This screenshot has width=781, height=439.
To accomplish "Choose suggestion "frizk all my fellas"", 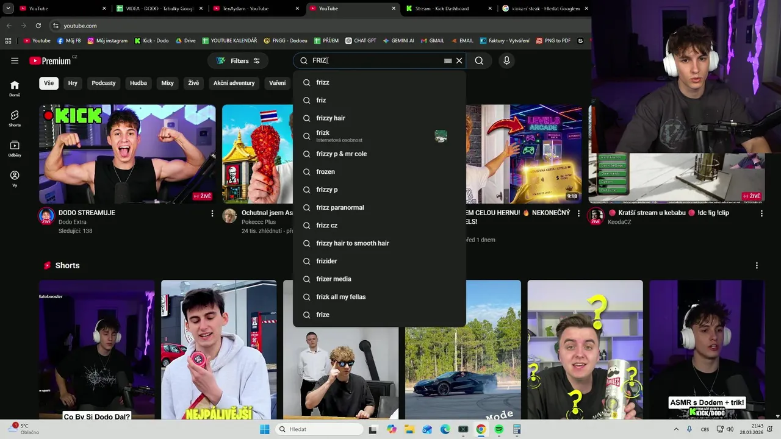I will coord(379,297).
